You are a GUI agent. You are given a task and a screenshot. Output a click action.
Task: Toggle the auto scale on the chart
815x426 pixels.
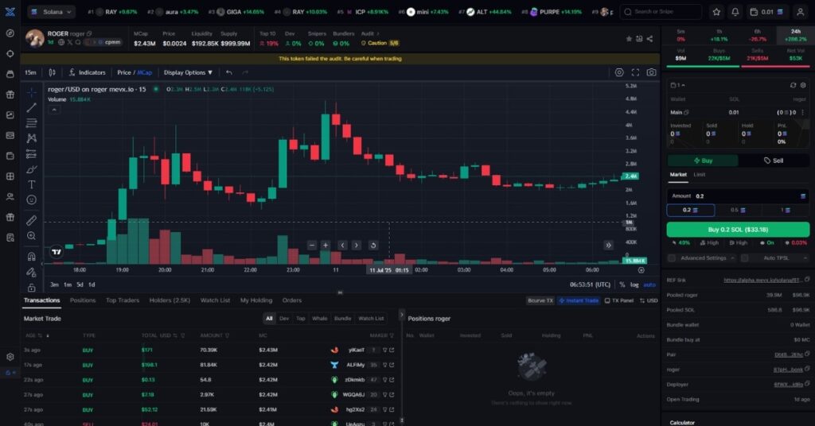(649, 285)
